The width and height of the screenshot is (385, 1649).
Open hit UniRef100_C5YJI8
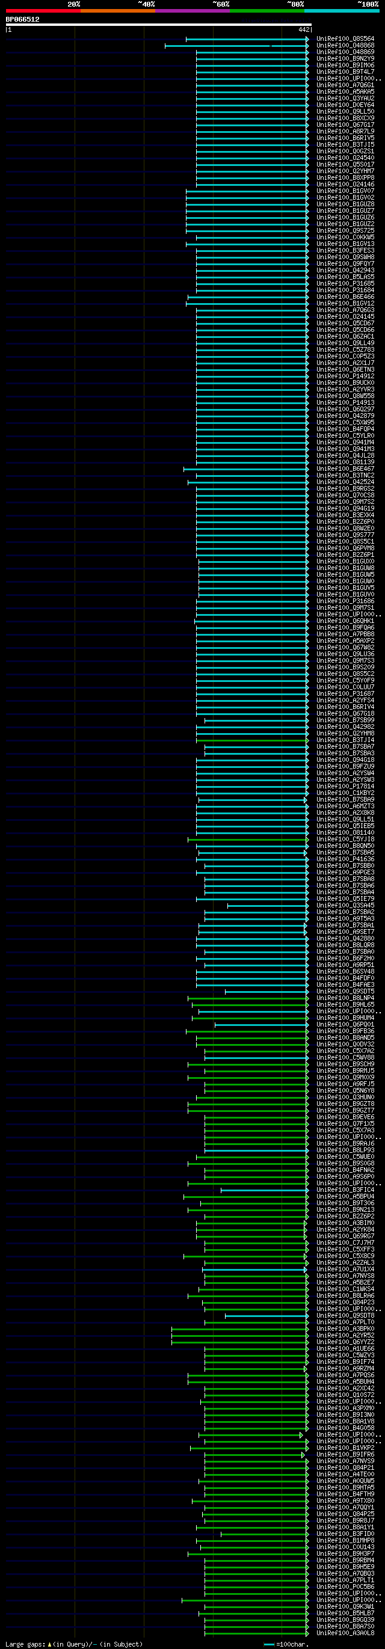coord(345,840)
